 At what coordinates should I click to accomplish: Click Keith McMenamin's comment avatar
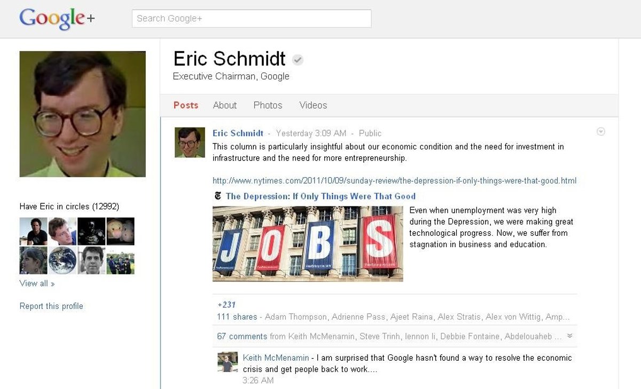(x=228, y=362)
